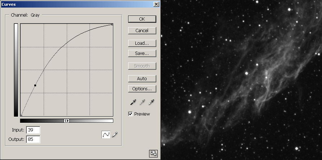The image size is (322, 160).
Task: Click Cancel to discard curve changes
Action: click(x=142, y=31)
